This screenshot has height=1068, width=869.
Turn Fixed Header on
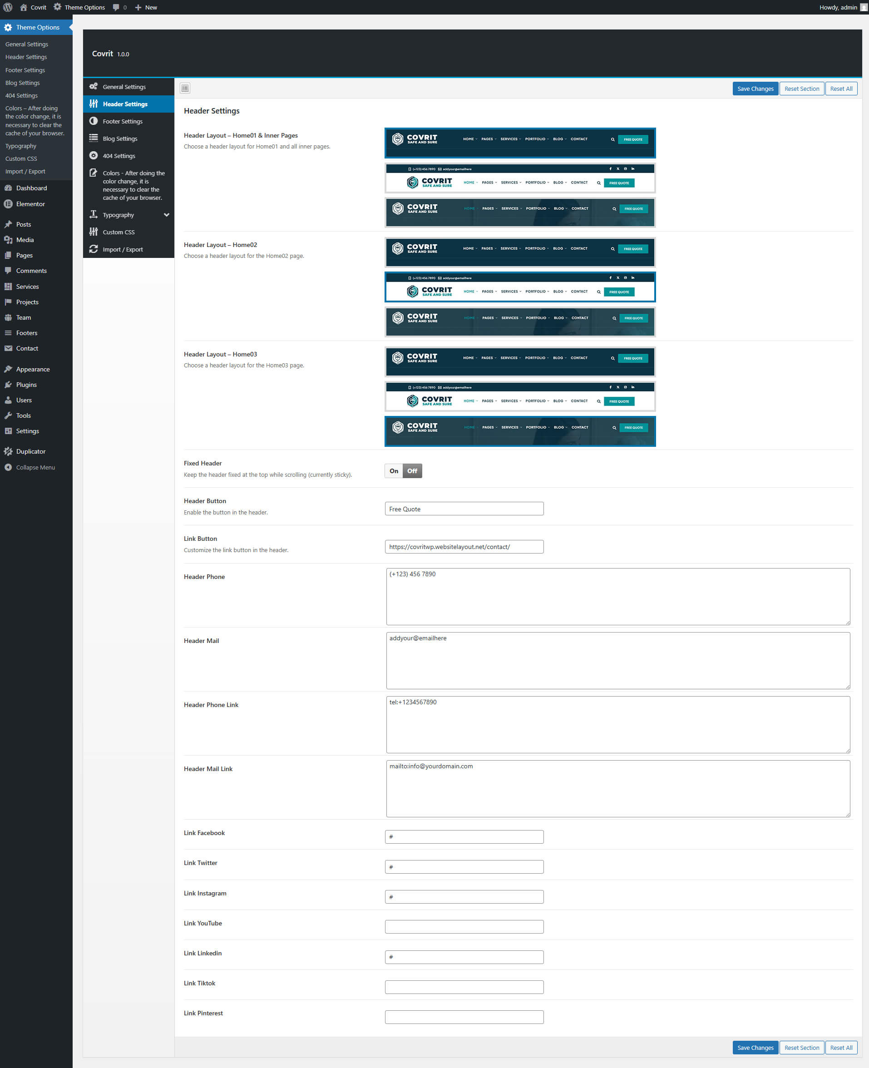coord(394,471)
